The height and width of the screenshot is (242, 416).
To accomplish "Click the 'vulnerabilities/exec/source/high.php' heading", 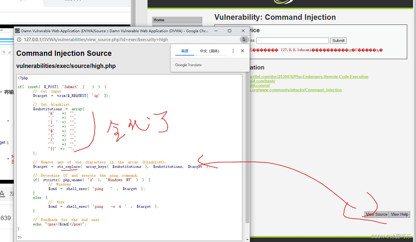I will pos(66,66).
